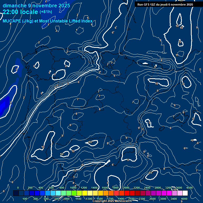Select the dark maroon swatch for 2200-2300
Screen dimensions: 203x203
(x=137, y=193)
